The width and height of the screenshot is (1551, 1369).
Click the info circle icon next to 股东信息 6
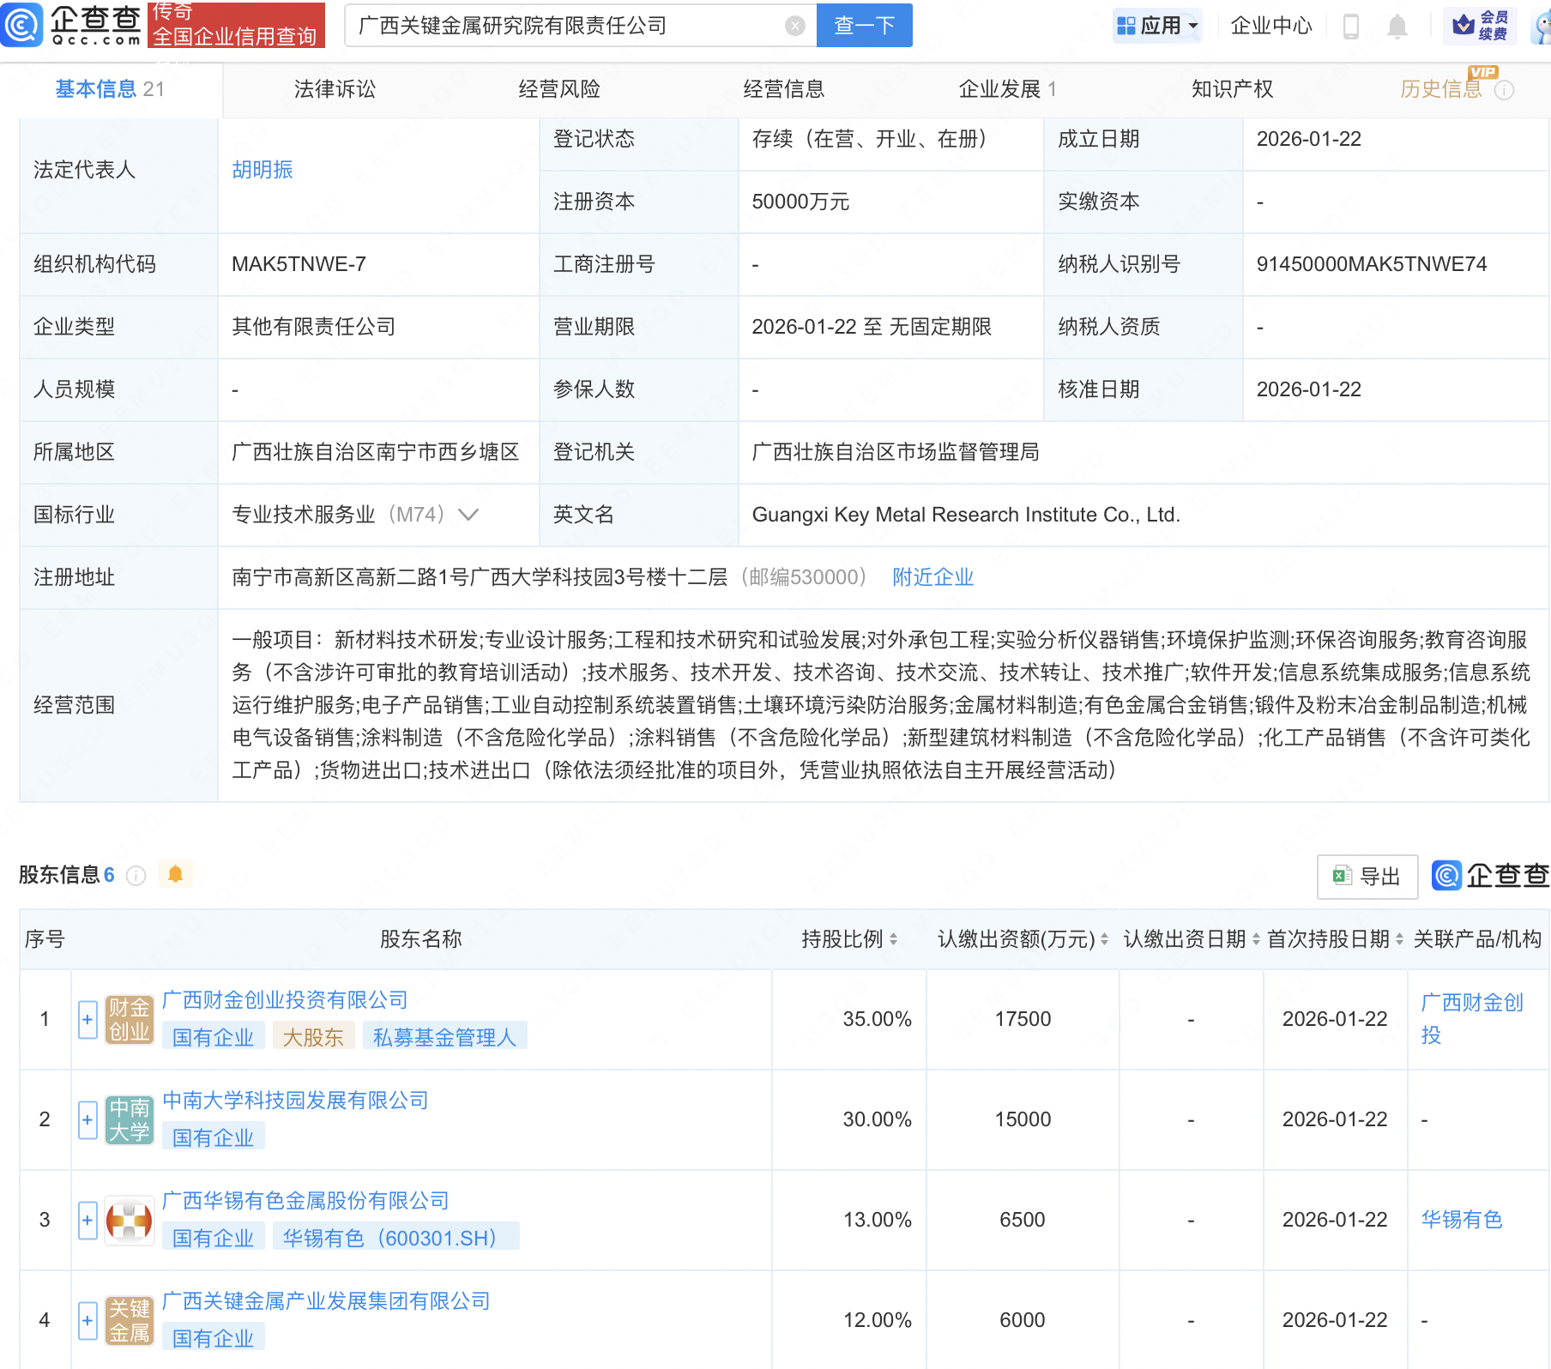pyautogui.click(x=136, y=876)
